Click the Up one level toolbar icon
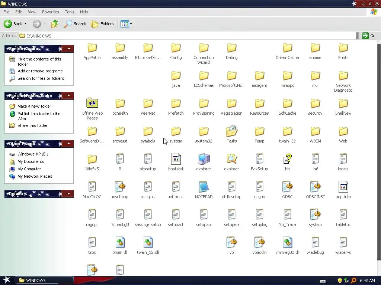381x285 pixels. 54,24
